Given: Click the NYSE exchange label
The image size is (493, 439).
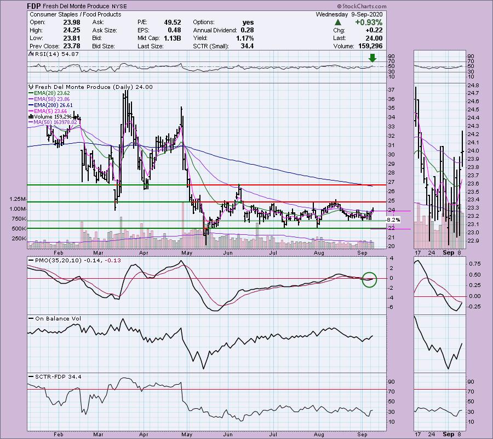Looking at the screenshot, I should (119, 6).
